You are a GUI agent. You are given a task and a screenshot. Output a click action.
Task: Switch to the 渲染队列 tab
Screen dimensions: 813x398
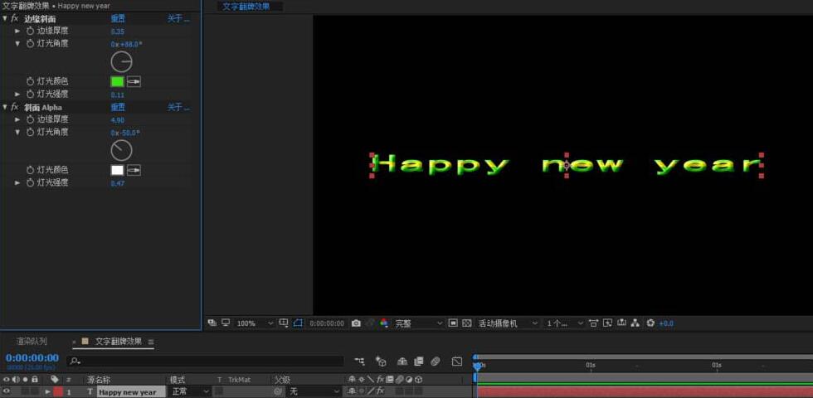pyautogui.click(x=32, y=342)
